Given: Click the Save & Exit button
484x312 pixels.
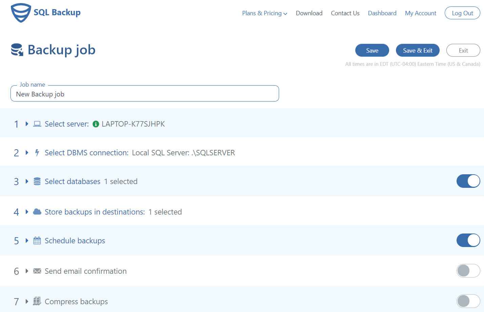Looking at the screenshot, I should click(418, 50).
